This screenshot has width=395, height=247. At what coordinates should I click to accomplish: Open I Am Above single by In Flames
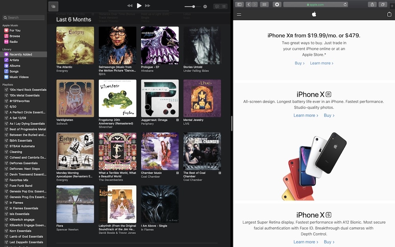coord(160,204)
